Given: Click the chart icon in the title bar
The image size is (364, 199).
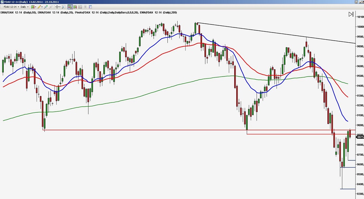Looking at the screenshot, I should pyautogui.click(x=2, y=2).
